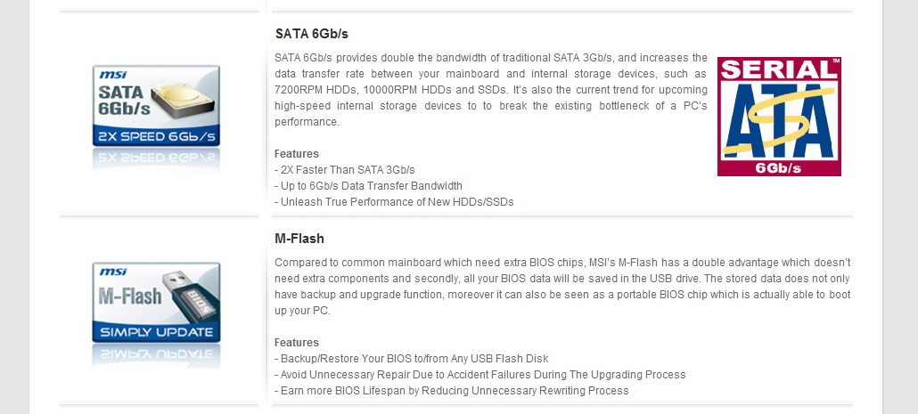
Task: Select the 'M-Flash' section heading
Action: (299, 239)
